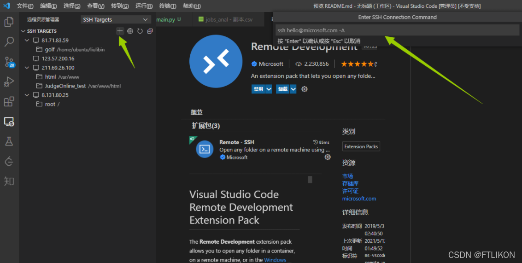The image size is (522, 263).
Task: Focus the SSH connection command input
Action: 397,30
